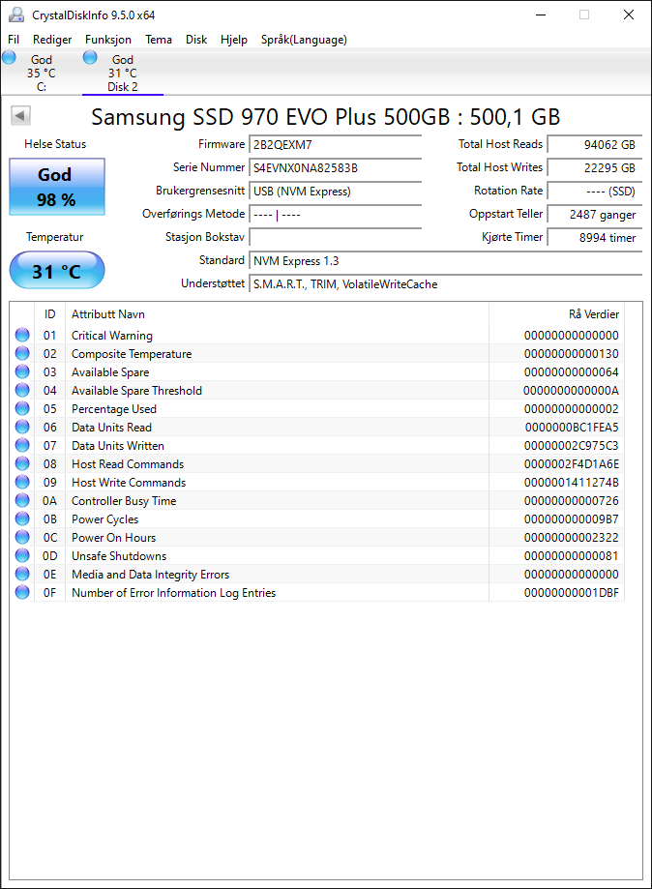Click status orb for Available Spare row
This screenshot has width=652, height=889.
click(x=22, y=371)
